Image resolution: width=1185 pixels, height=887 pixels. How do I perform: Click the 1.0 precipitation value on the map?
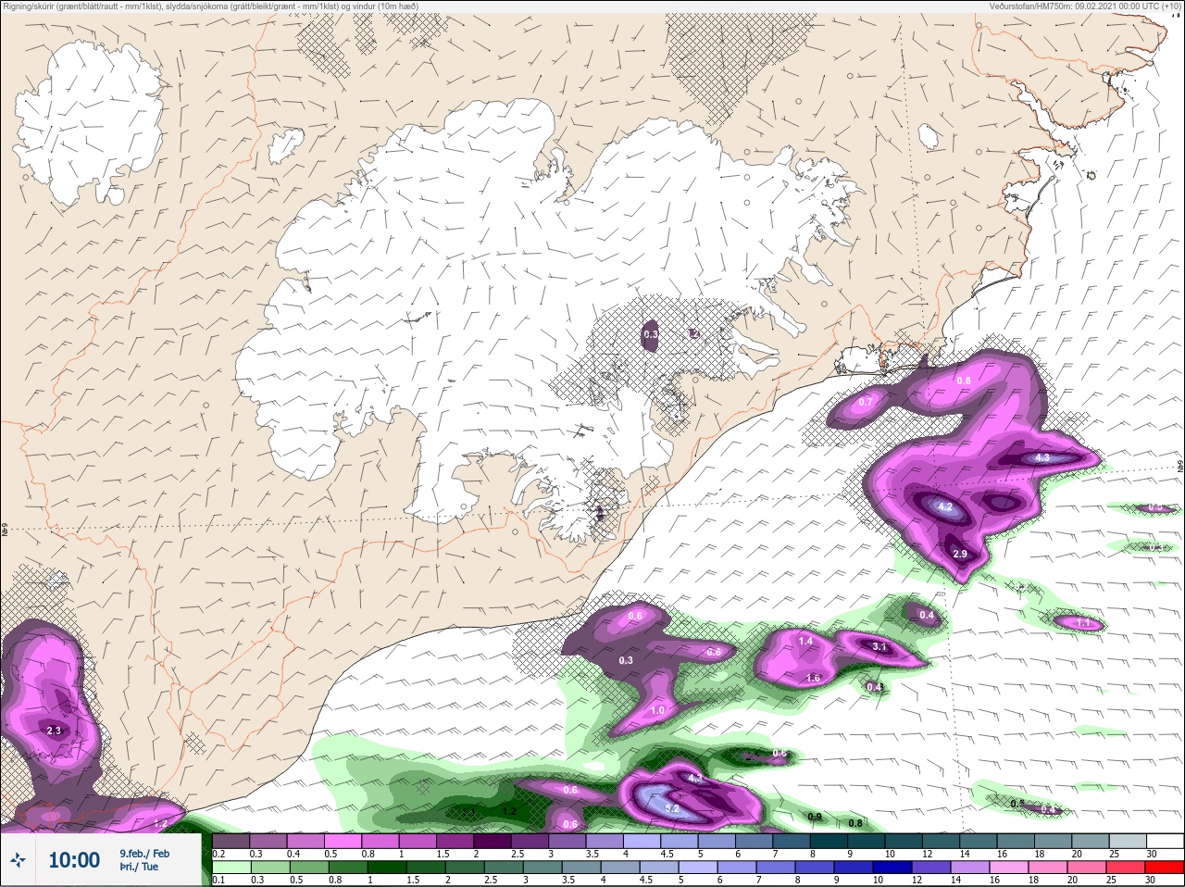tap(657, 711)
